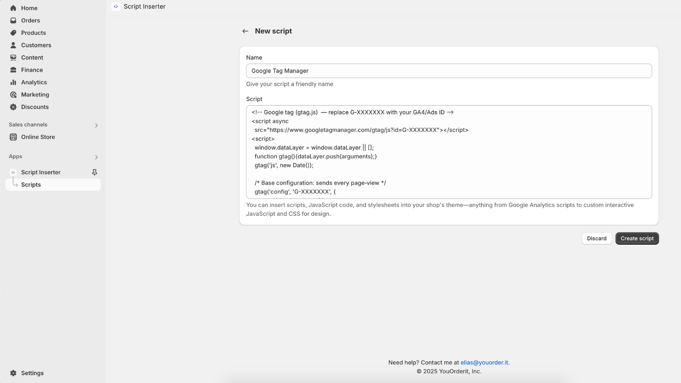Click the Products tag icon

pos(13,33)
